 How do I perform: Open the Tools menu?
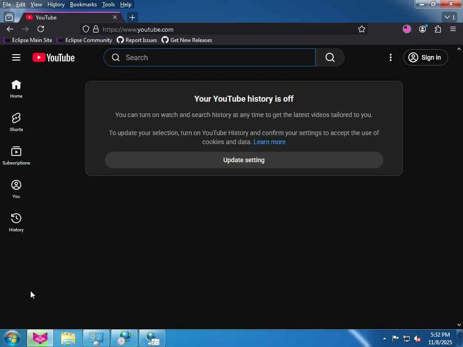click(109, 5)
